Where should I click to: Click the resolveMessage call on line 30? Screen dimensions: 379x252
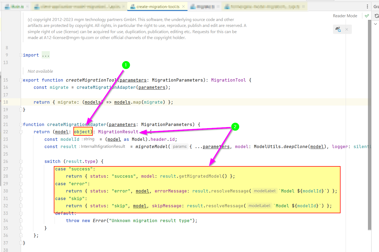click(230, 191)
